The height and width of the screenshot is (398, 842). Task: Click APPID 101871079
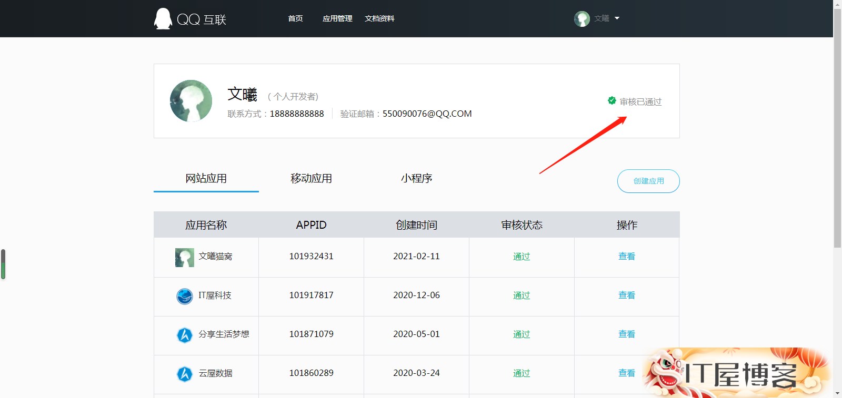pyautogui.click(x=312, y=334)
